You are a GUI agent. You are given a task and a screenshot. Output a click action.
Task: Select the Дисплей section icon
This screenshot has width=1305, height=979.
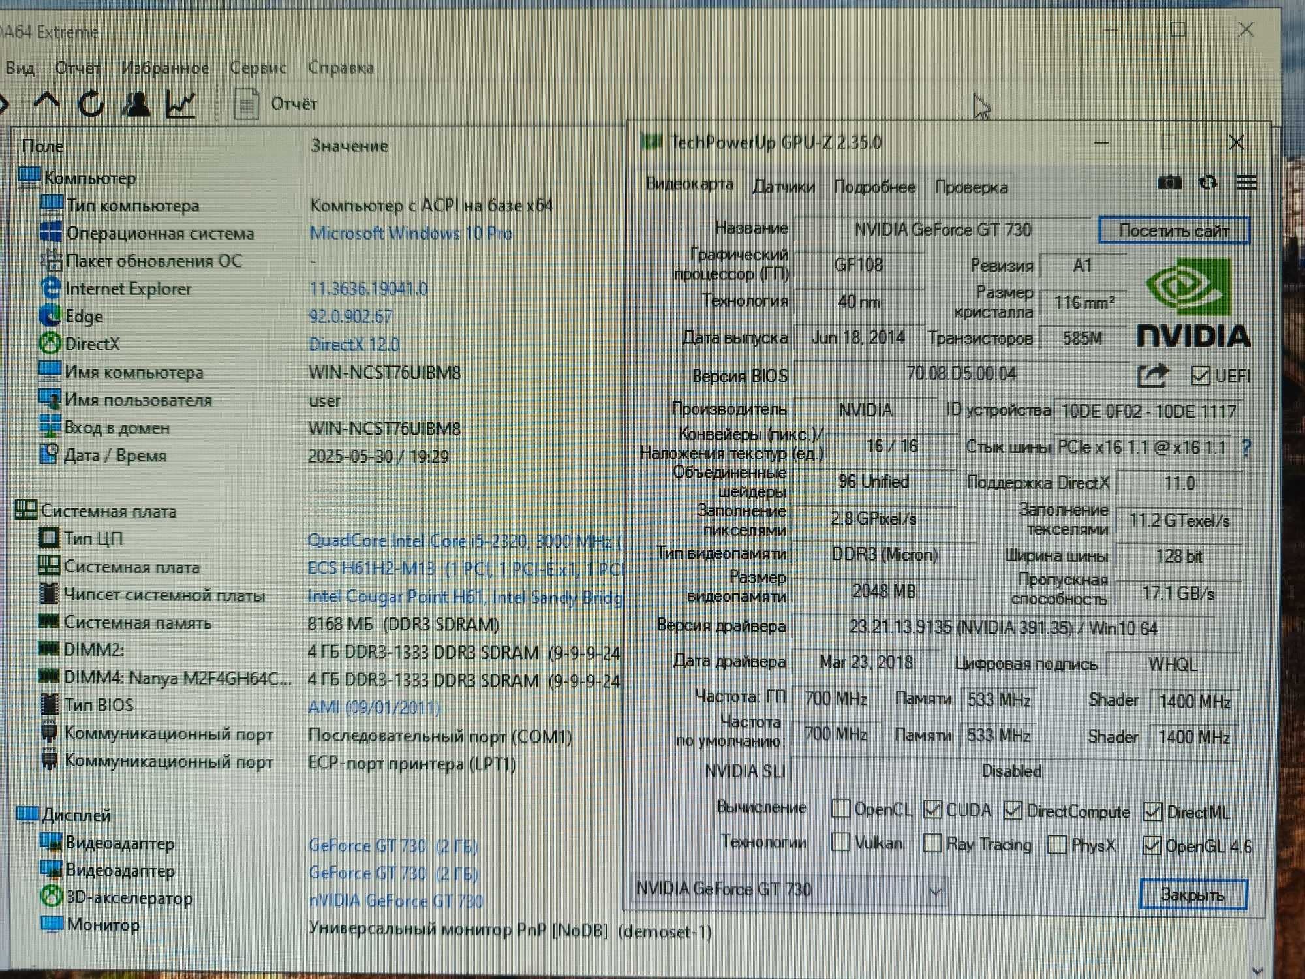(27, 814)
